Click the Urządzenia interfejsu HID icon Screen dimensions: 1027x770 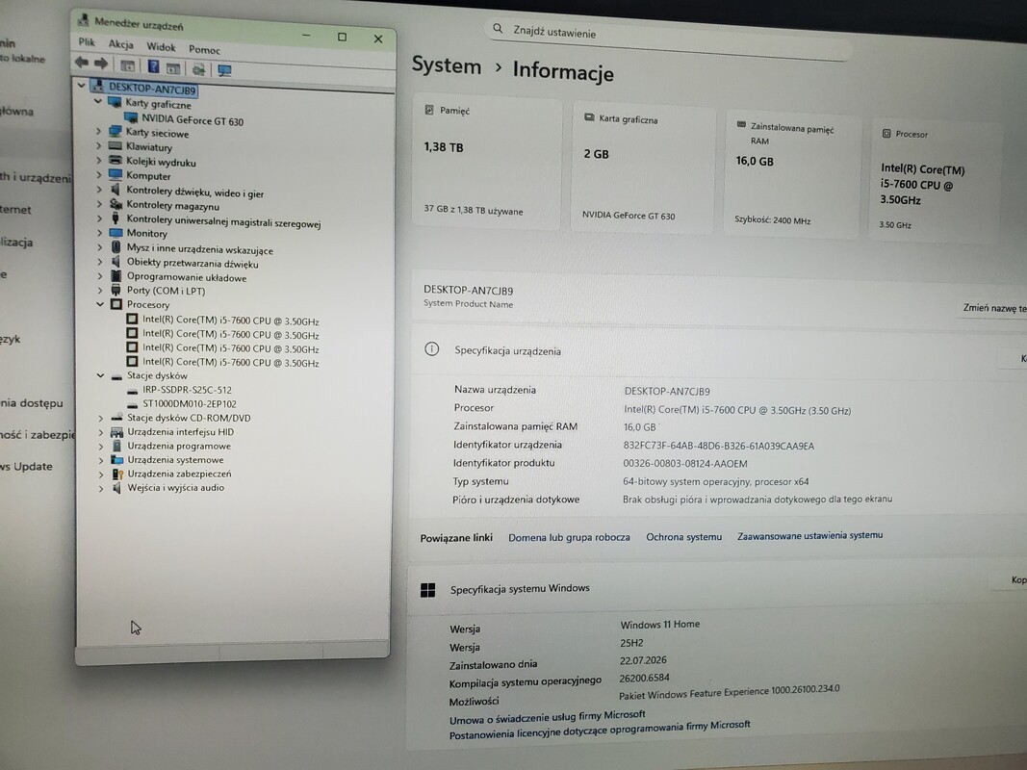click(x=116, y=432)
